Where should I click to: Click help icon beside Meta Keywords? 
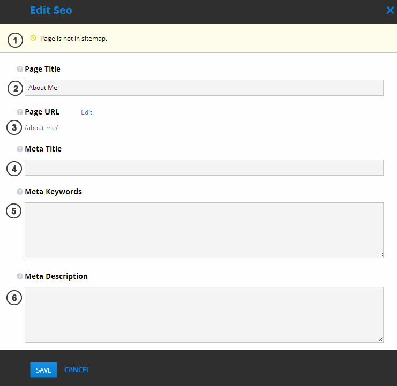pos(20,192)
